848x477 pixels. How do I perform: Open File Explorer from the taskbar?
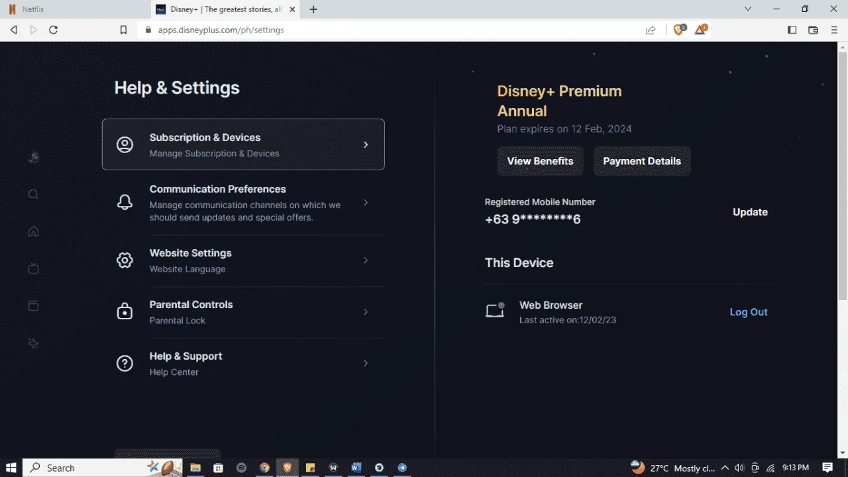195,468
